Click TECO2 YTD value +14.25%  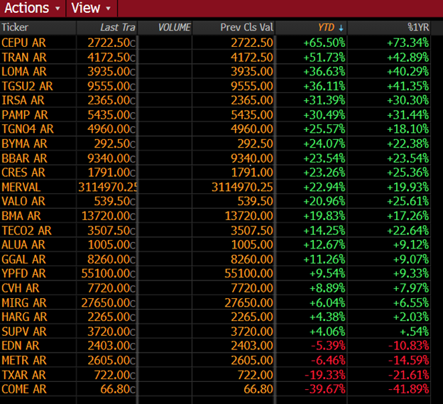tap(324, 231)
